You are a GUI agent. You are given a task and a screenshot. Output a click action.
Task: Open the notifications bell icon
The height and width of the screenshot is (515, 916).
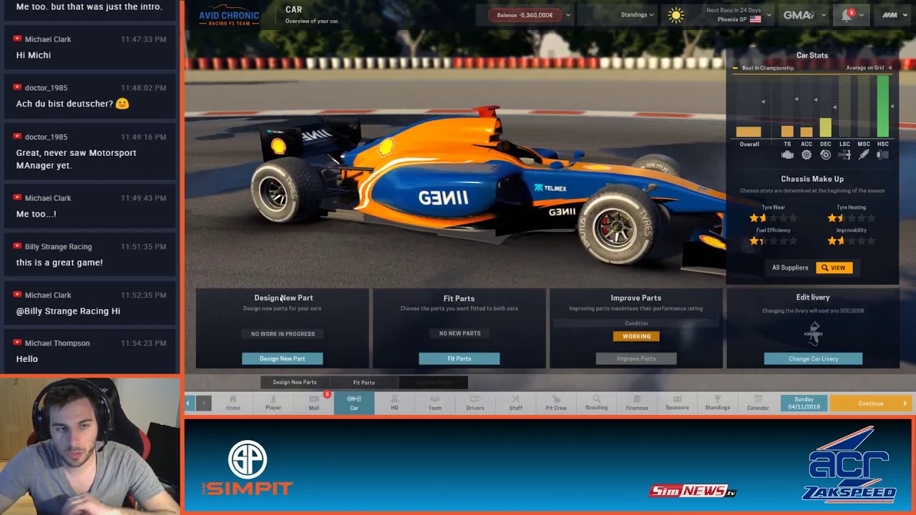point(847,15)
